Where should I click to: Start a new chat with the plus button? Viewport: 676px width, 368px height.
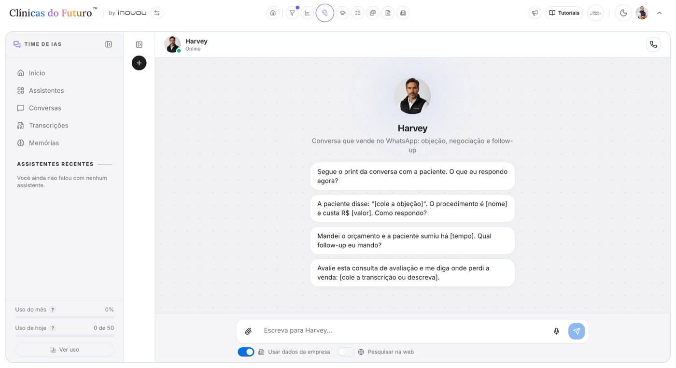pos(139,63)
